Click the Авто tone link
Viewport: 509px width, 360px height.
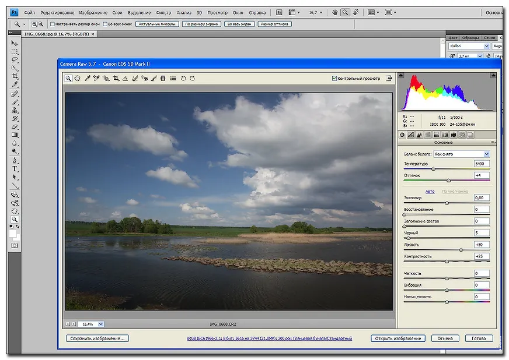[x=430, y=192]
